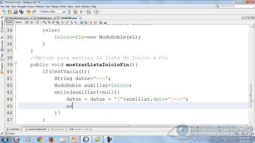Select the ListaDoble.java tab

click(69, 18)
